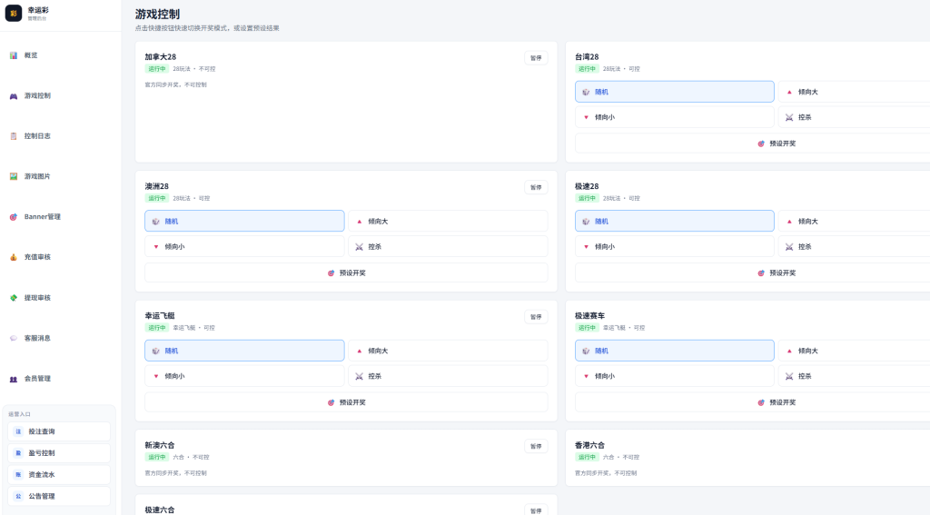Click 运行中 badge under 新澳六合

156,457
